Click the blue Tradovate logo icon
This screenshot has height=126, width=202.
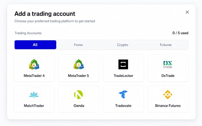123,94
